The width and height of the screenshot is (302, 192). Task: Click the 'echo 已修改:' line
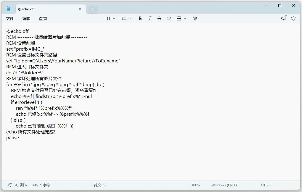pos(52,114)
